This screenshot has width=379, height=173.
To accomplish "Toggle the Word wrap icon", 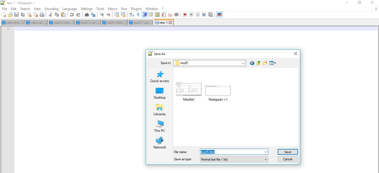I will (x=132, y=15).
